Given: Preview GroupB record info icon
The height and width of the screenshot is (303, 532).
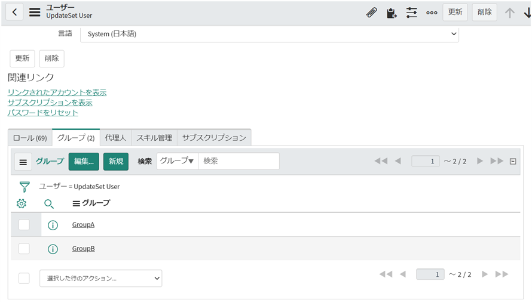Looking at the screenshot, I should click(x=53, y=249).
